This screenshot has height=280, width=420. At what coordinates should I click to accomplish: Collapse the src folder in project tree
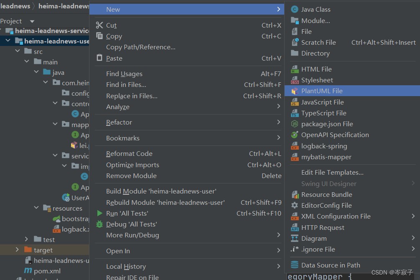pyautogui.click(x=18, y=51)
